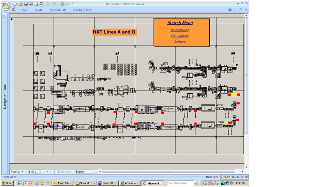
Task: Switch to Access W... Internet Explorer window
Action: [130, 183]
